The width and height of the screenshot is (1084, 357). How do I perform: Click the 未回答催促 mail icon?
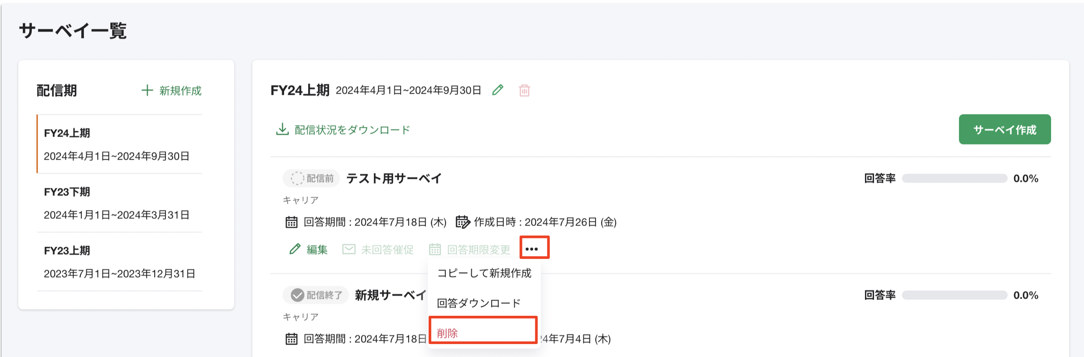point(349,249)
